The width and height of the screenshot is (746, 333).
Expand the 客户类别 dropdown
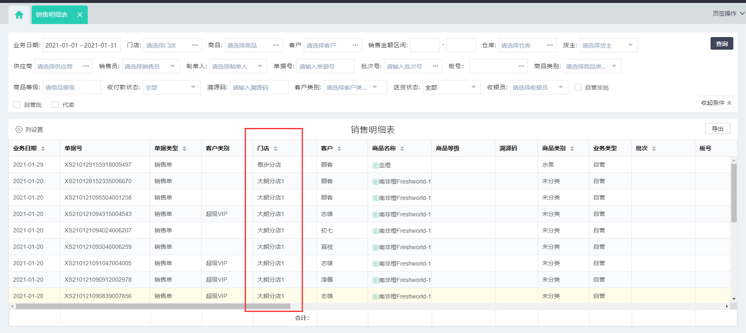pos(375,87)
